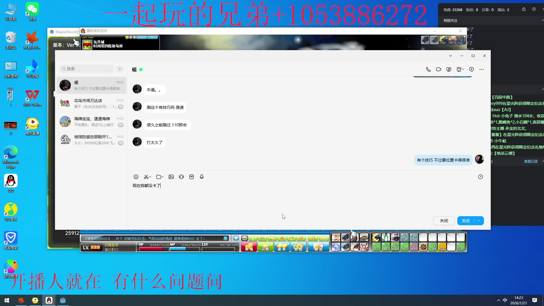
Task: Open the 海绵宝宝、堡堡海绵 conversation
Action: point(91,122)
